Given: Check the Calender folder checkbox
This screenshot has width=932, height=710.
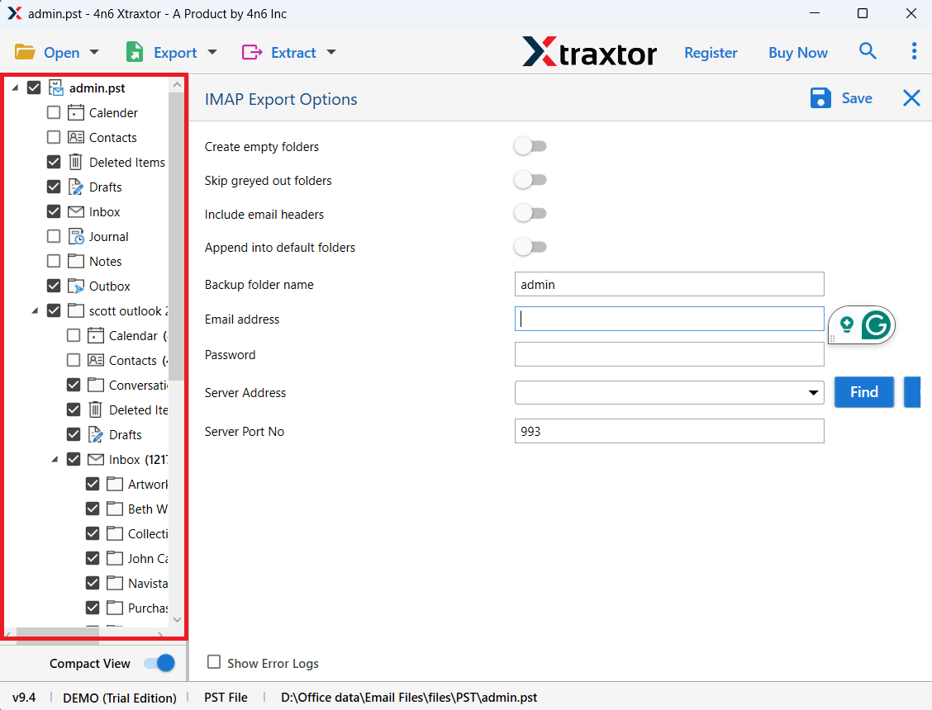Looking at the screenshot, I should (54, 112).
